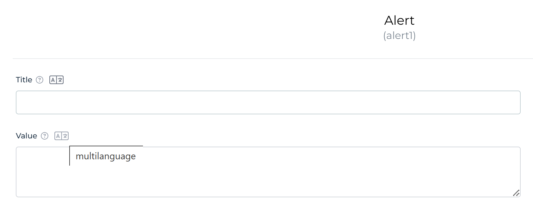Image resolution: width=533 pixels, height=209 pixels.
Task: Open the multilanguage tooltip in the Value area
Action: (x=106, y=156)
